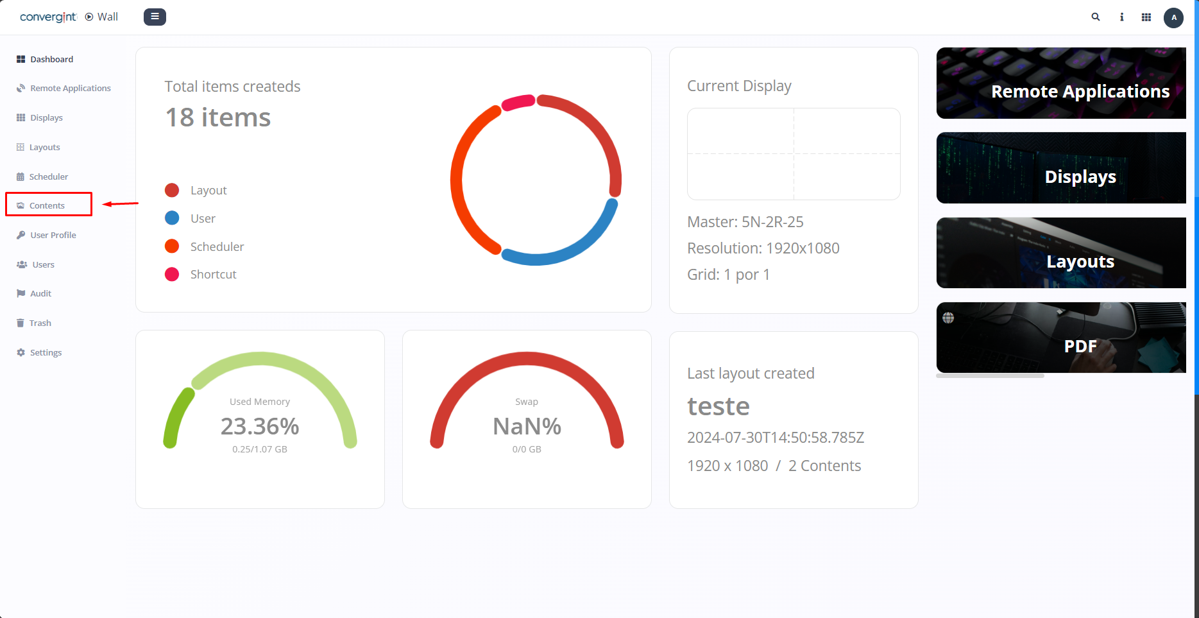1199x618 pixels.
Task: Select Displays in the sidebar menu
Action: pos(46,118)
